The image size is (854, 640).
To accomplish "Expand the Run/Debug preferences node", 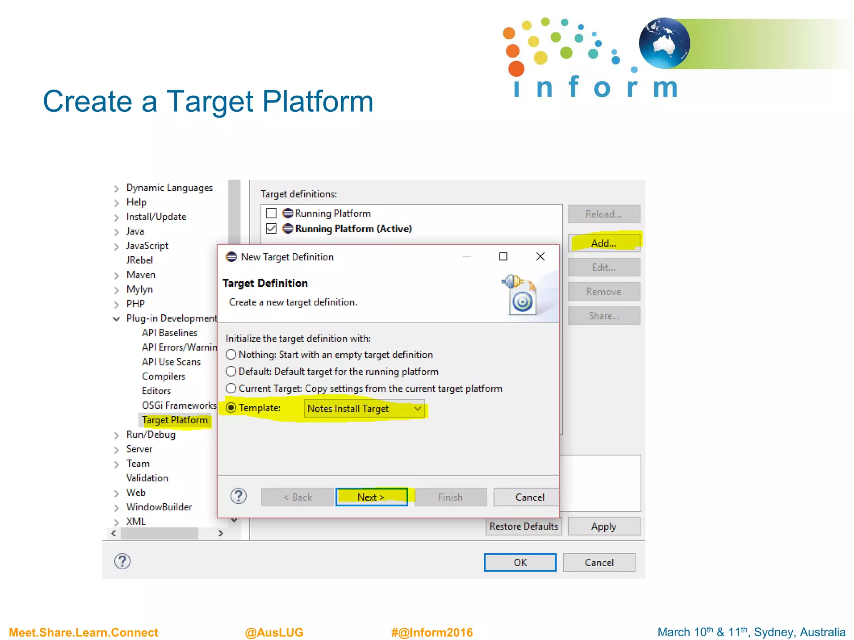I will (x=116, y=435).
